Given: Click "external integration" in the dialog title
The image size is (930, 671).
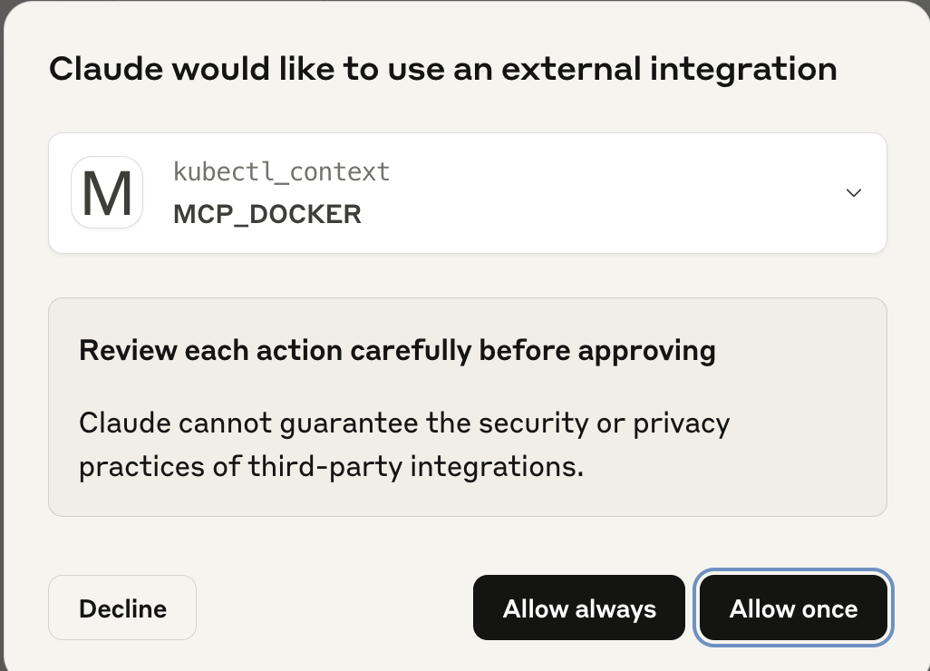Looking at the screenshot, I should pyautogui.click(x=670, y=69).
